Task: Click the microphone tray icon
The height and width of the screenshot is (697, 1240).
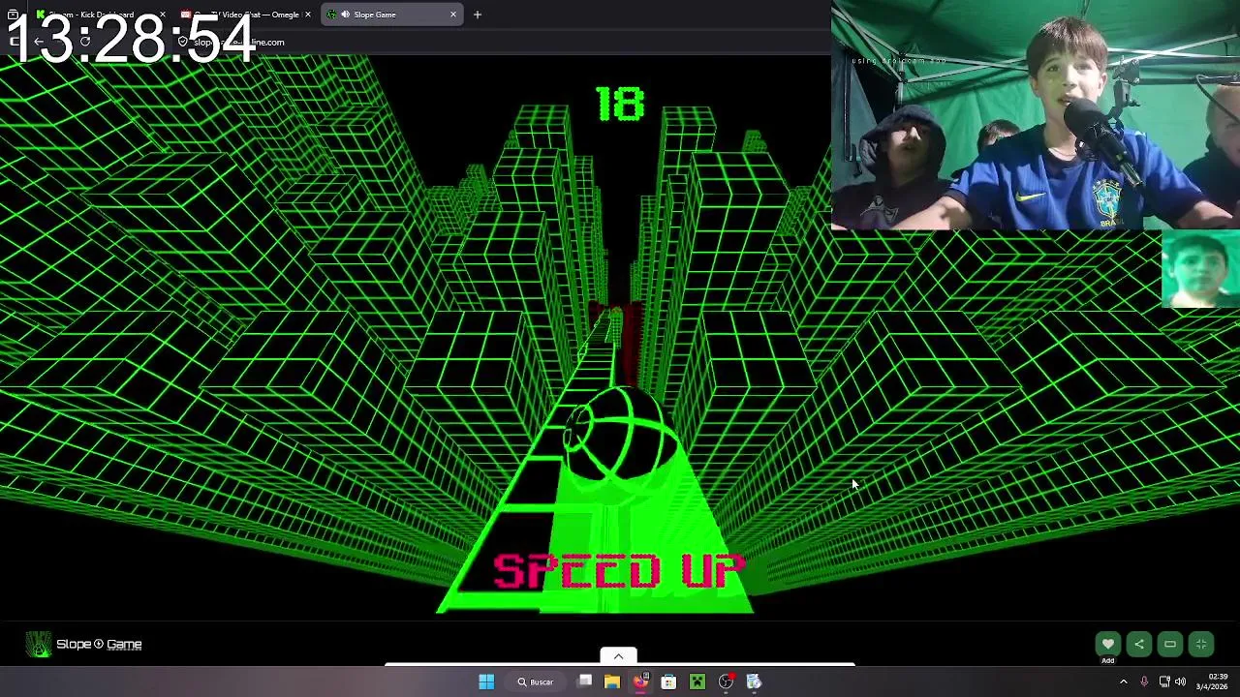Action: tap(1144, 682)
